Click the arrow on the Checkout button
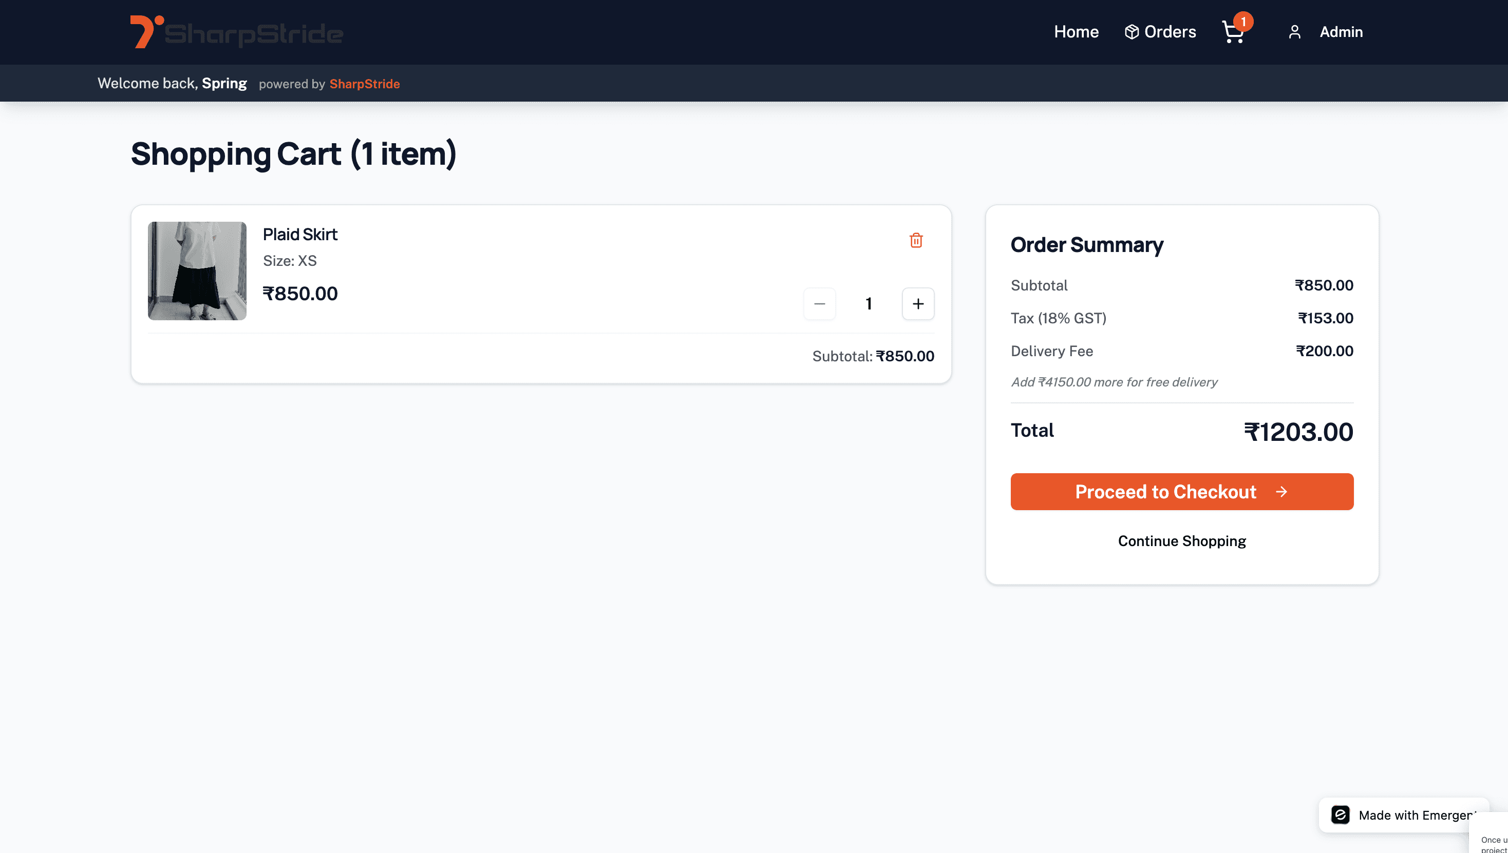This screenshot has height=853, width=1508. [x=1281, y=492]
